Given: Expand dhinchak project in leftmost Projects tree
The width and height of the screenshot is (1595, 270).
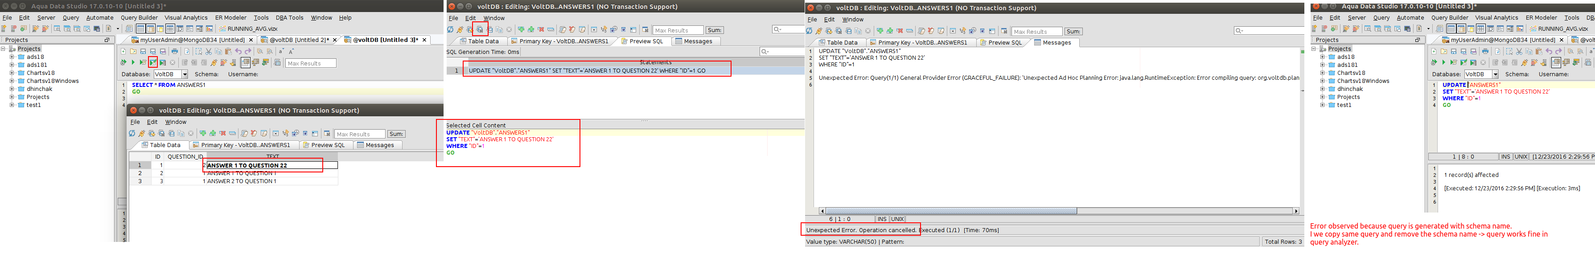Looking at the screenshot, I should coord(12,89).
